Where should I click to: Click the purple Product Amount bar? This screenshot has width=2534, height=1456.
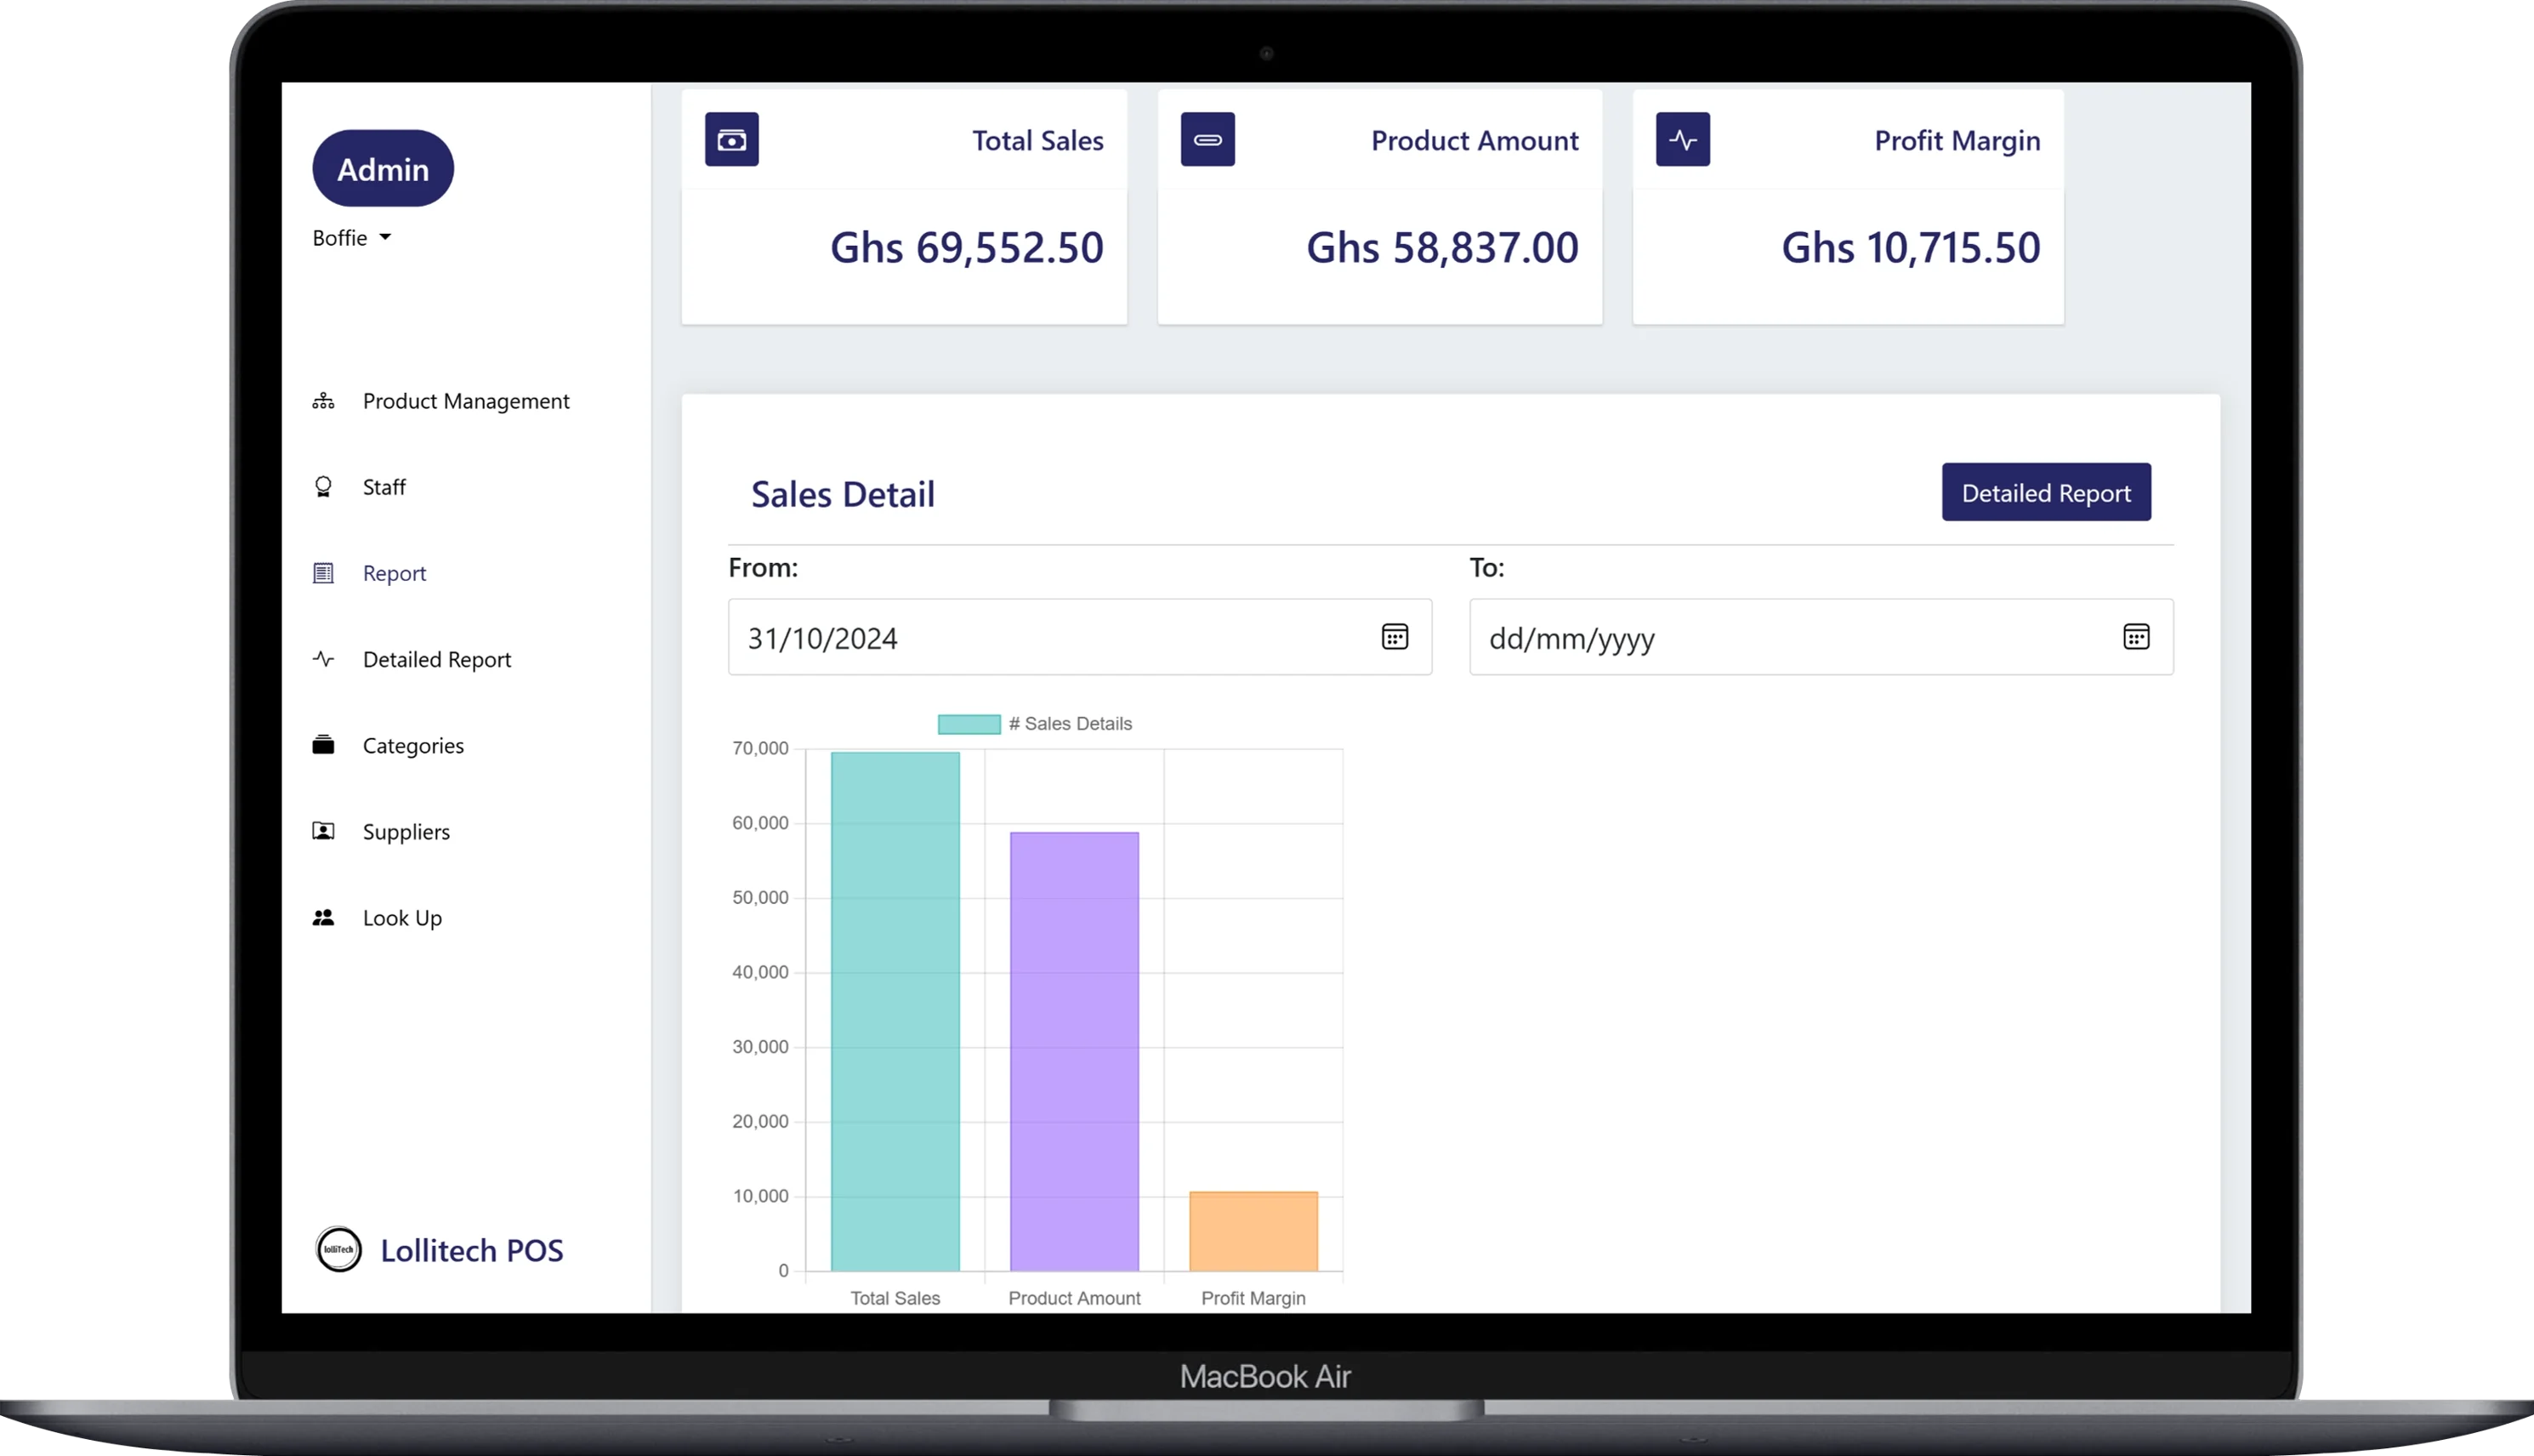pos(1074,1050)
